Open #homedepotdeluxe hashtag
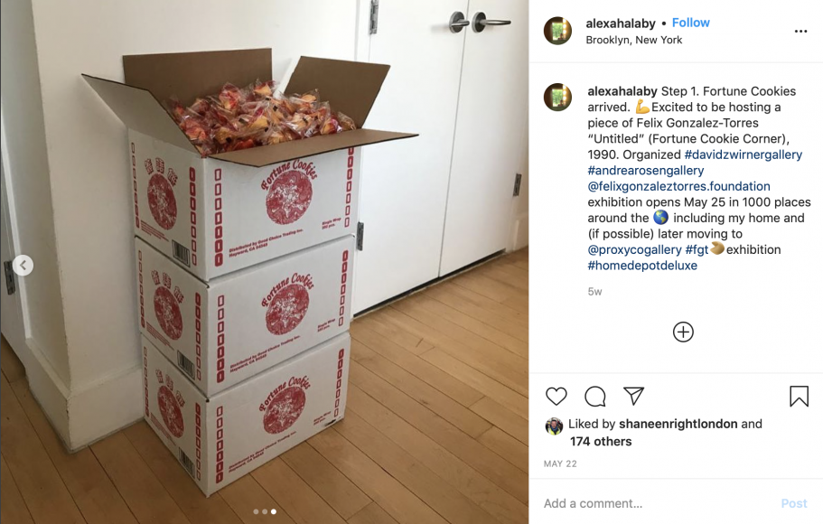 [x=642, y=265]
